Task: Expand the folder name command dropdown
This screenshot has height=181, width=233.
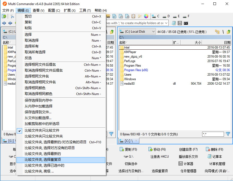Action: point(166,23)
